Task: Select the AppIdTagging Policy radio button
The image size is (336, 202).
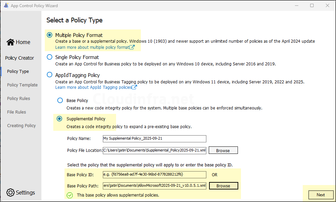Action: point(50,75)
